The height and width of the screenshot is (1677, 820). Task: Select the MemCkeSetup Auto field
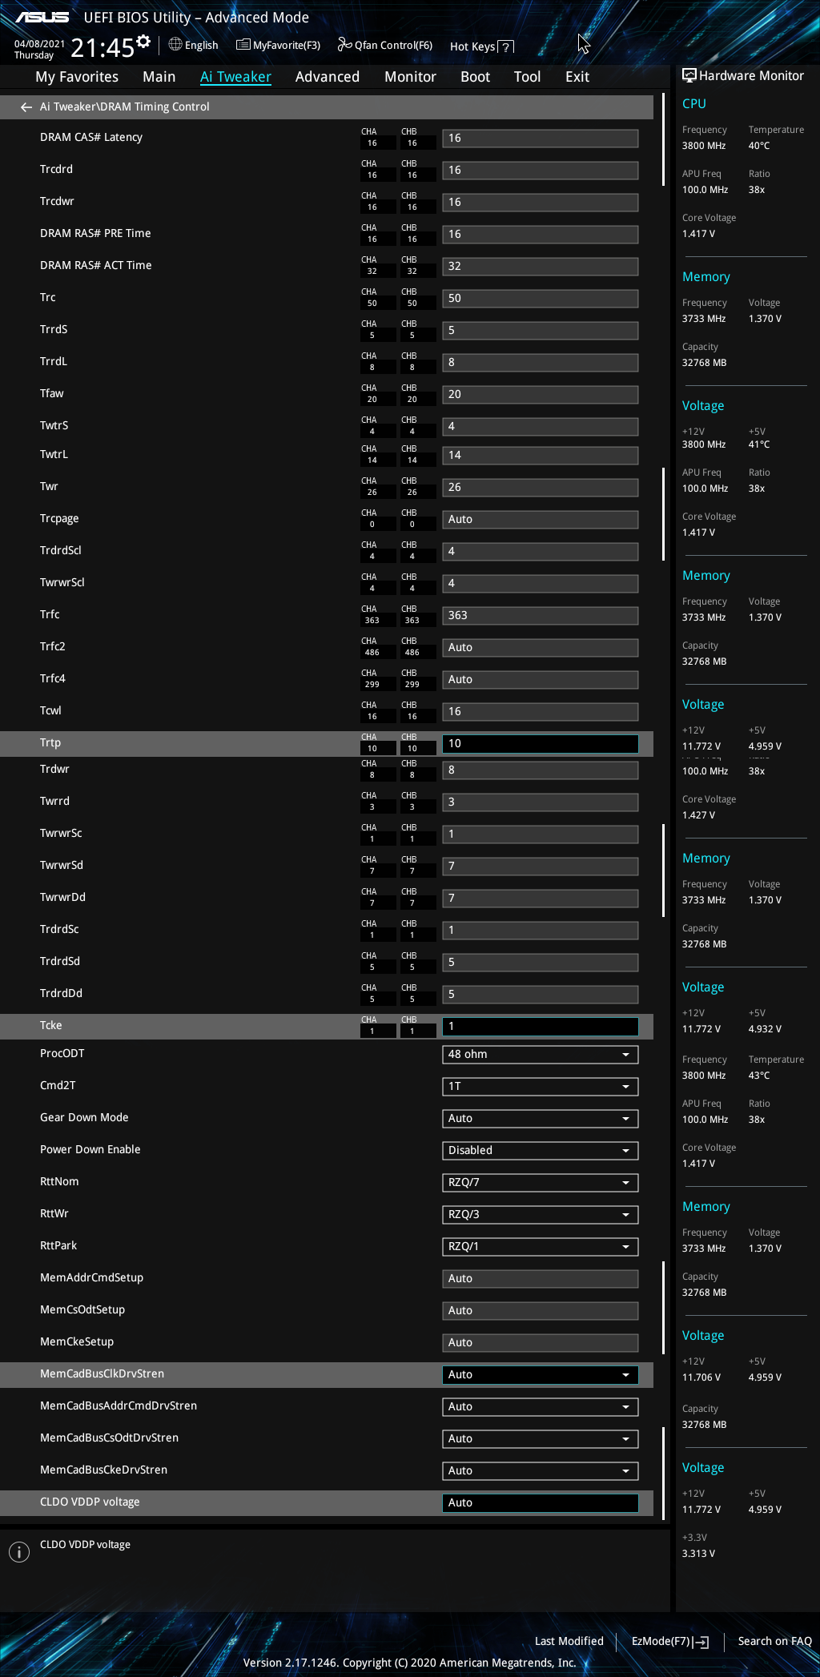(540, 1343)
